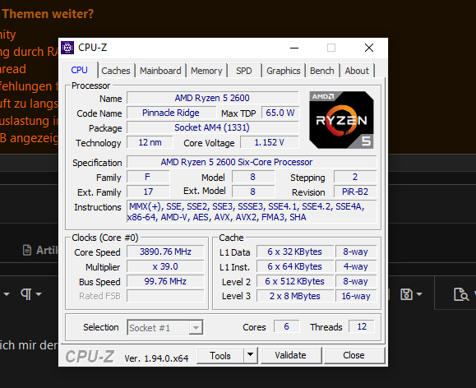Click the 1.152 V core voltage value
Image resolution: width=476 pixels, height=388 pixels.
270,142
